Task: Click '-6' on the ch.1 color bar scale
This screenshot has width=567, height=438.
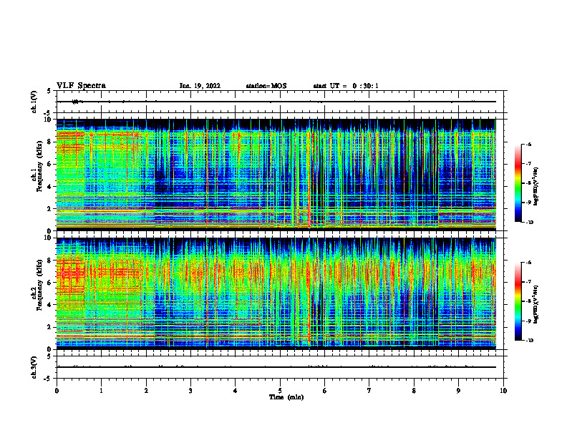Action: pos(528,144)
